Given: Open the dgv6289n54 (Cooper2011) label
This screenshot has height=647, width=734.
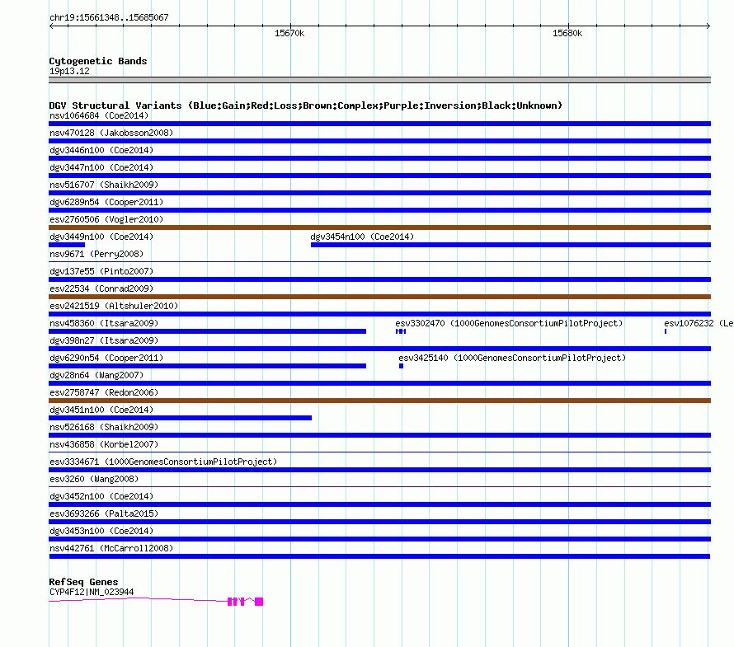Looking at the screenshot, I should point(106,202).
